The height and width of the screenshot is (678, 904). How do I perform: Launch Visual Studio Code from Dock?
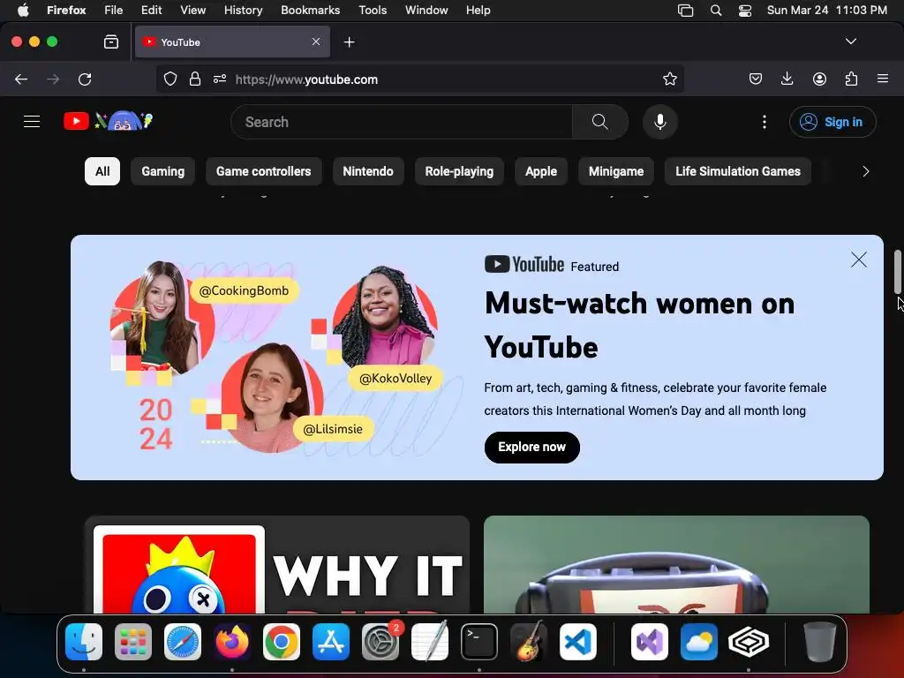[578, 642]
